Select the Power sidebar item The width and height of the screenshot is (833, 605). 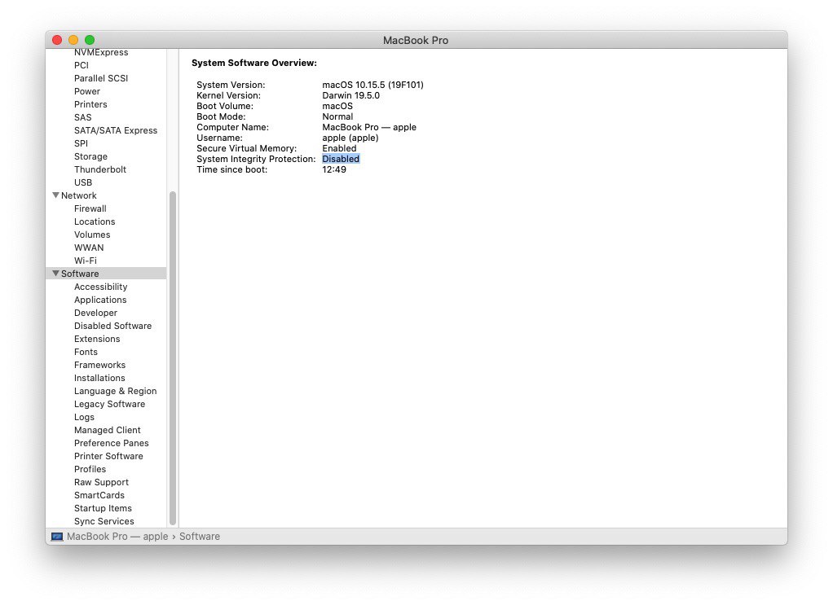click(87, 91)
